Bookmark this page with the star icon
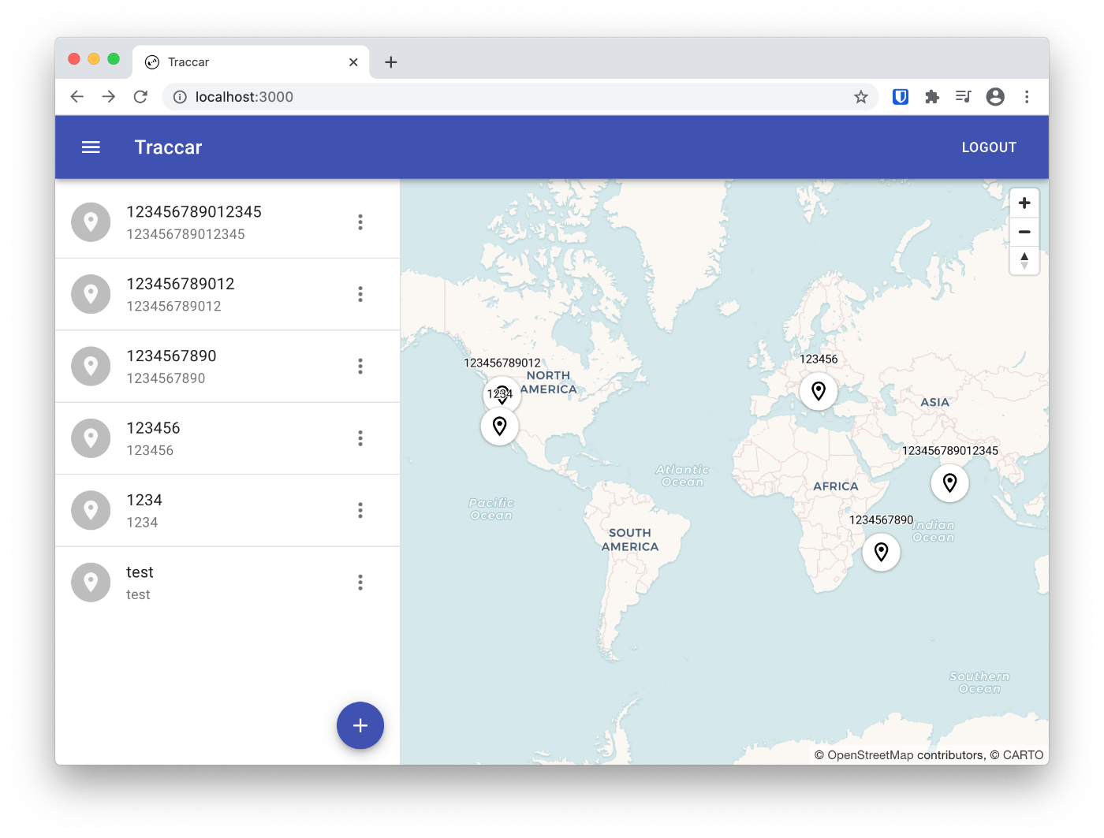Screen dimensions: 1104x838 pos(860,97)
